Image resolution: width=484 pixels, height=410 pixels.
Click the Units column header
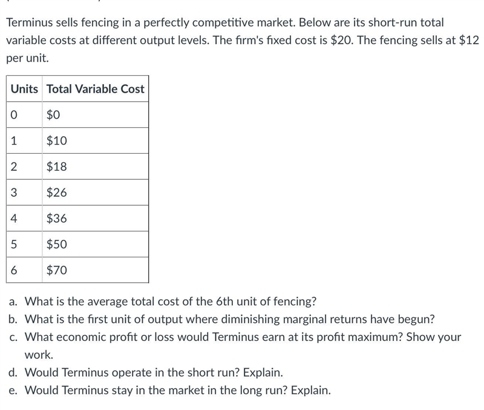24,88
